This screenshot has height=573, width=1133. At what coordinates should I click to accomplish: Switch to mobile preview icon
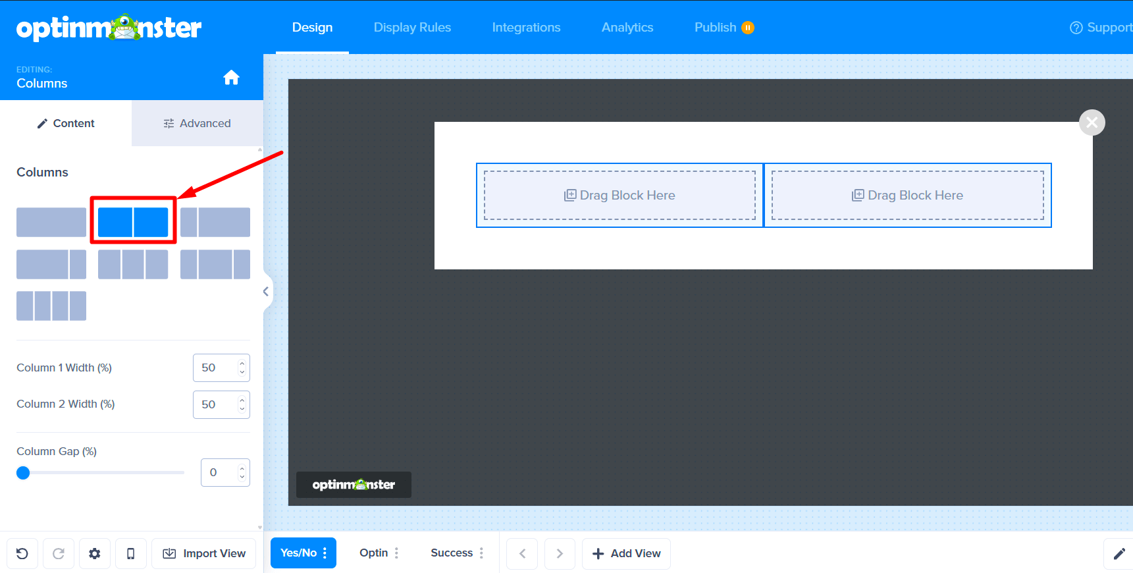click(x=131, y=553)
